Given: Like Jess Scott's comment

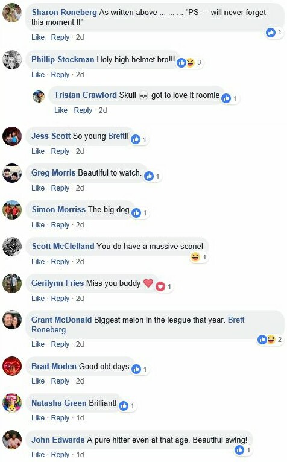Looking at the screenshot, I should click(38, 151).
